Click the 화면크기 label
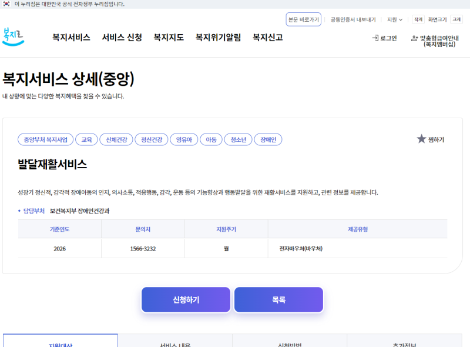The image size is (470, 347). click(x=437, y=19)
